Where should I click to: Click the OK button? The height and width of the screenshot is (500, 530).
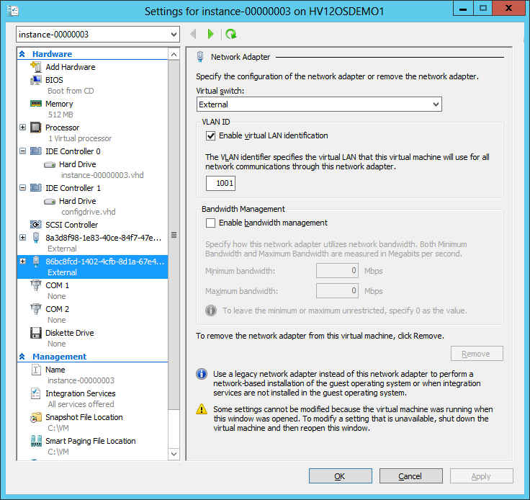coord(339,476)
